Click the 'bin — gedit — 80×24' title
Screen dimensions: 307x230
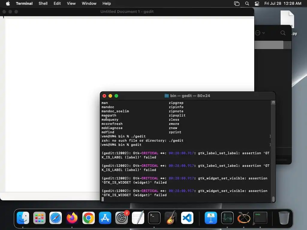[190, 96]
